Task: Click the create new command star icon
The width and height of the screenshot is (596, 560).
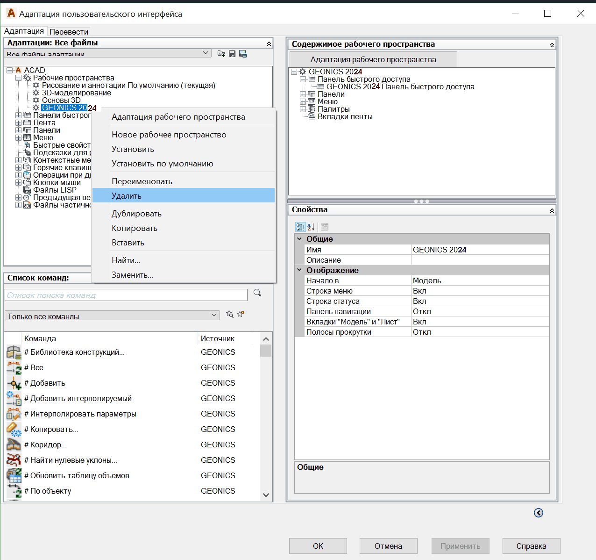Action: [x=241, y=314]
